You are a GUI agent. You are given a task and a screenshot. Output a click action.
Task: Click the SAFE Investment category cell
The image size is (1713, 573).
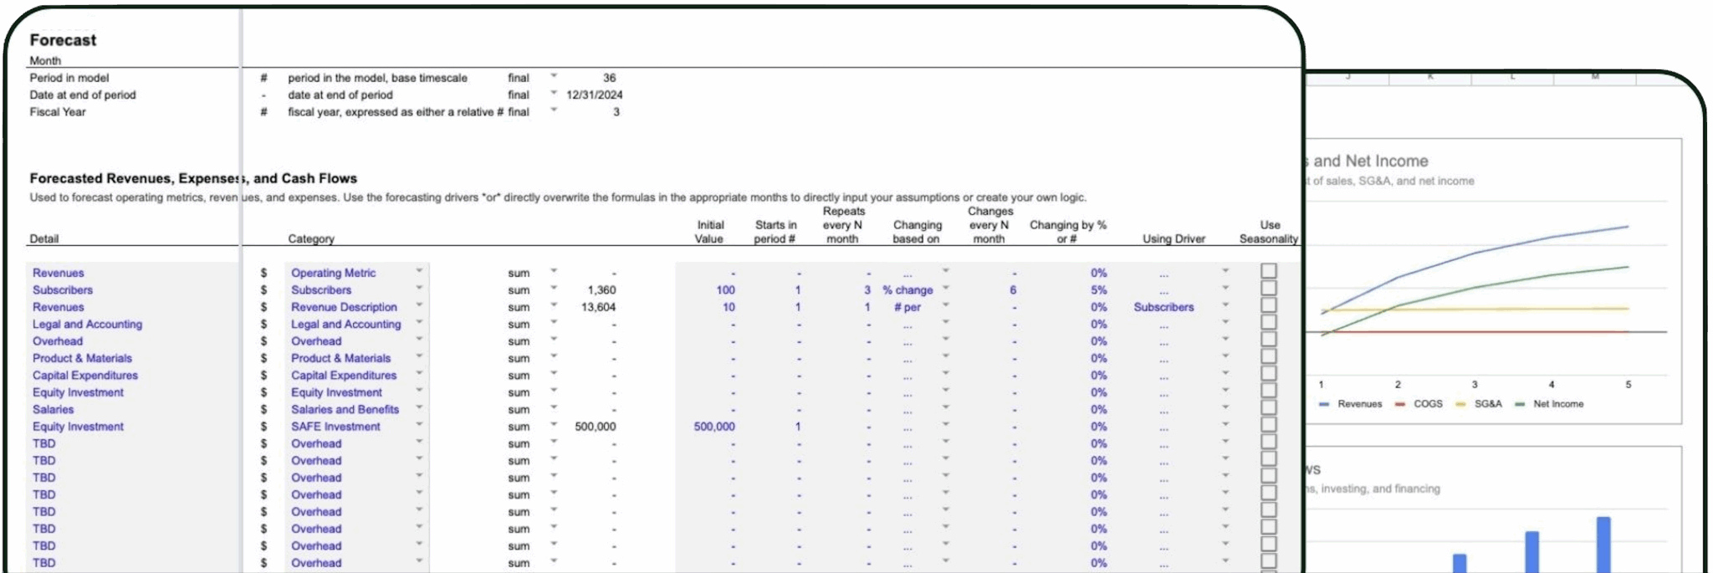pos(335,427)
